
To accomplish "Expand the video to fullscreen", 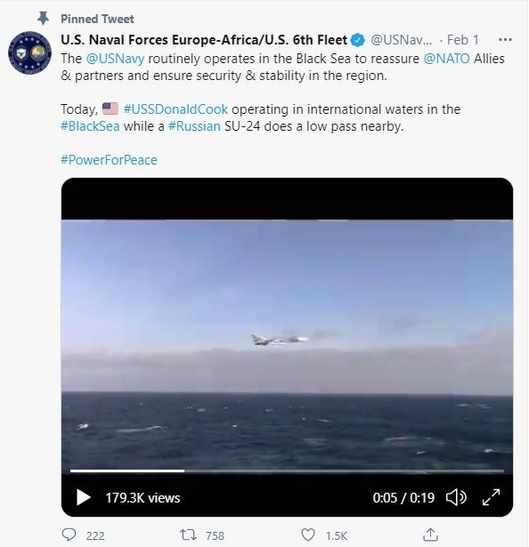I will 491,497.
